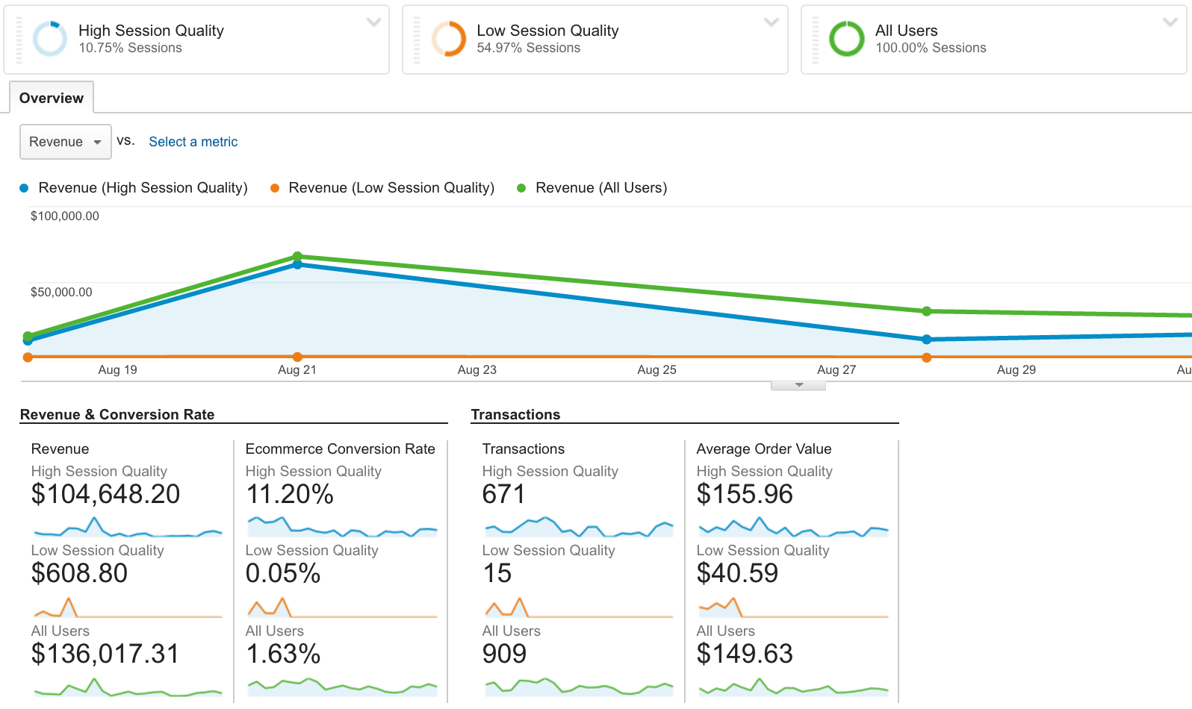Click the High Session Quality blue donut icon
Viewport: 1192px width, 709px height.
(x=50, y=39)
